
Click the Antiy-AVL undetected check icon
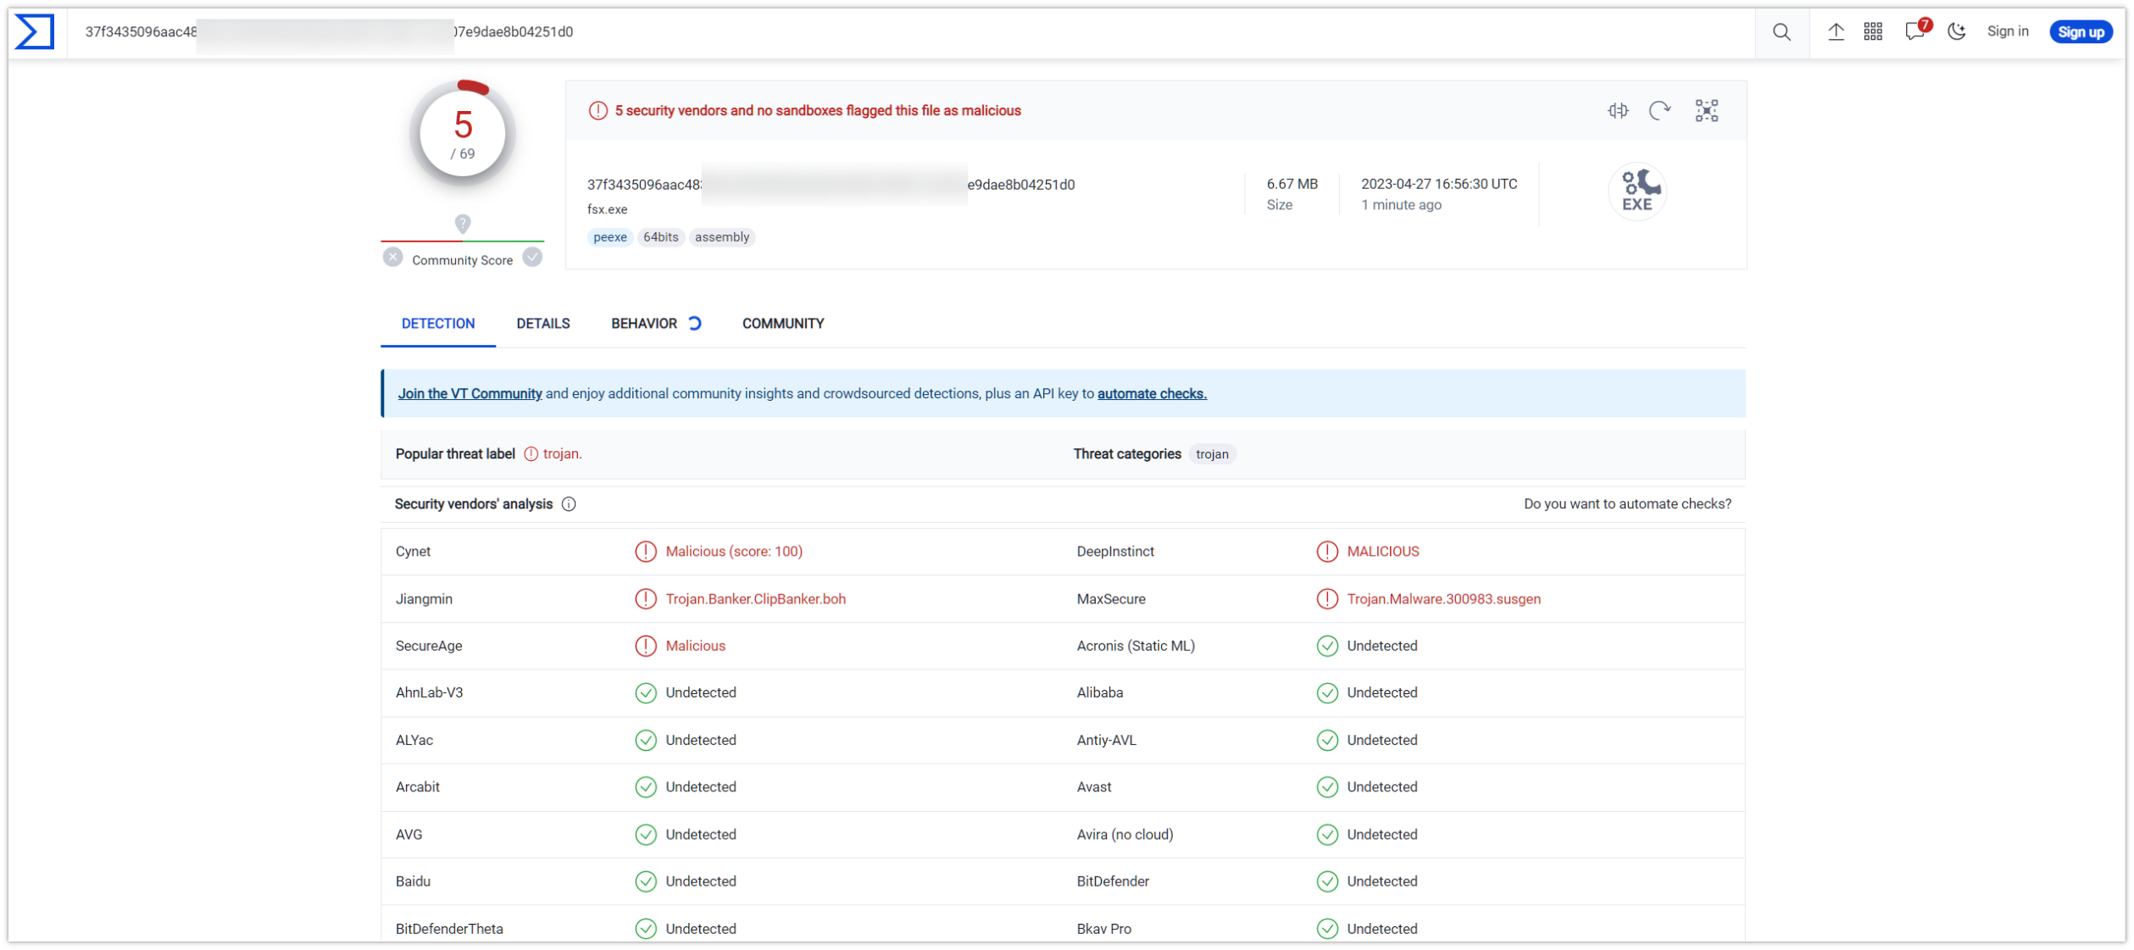[x=1327, y=741]
